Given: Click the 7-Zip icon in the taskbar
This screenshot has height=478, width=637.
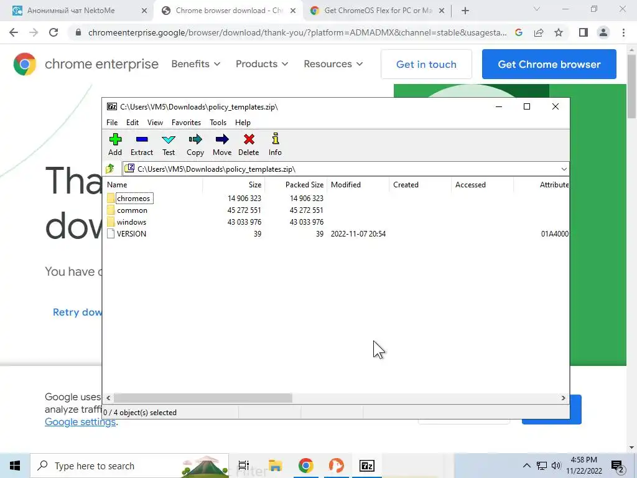Looking at the screenshot, I should pyautogui.click(x=367, y=466).
